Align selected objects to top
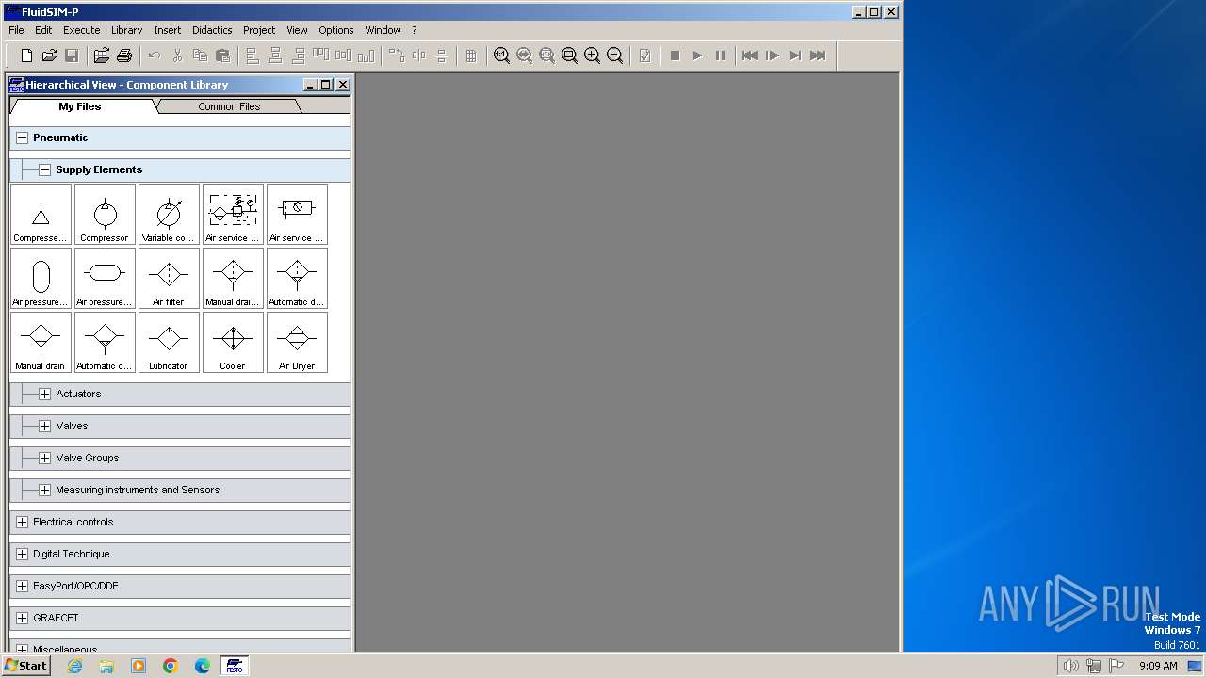 (x=321, y=56)
